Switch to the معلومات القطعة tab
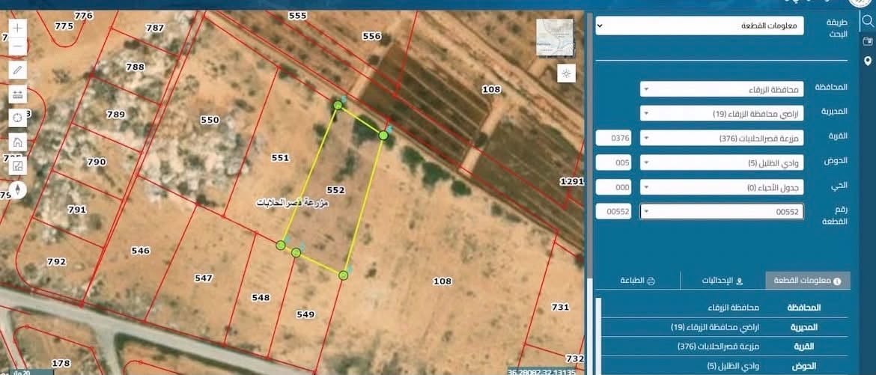Image resolution: width=876 pixels, height=375 pixels. click(808, 281)
